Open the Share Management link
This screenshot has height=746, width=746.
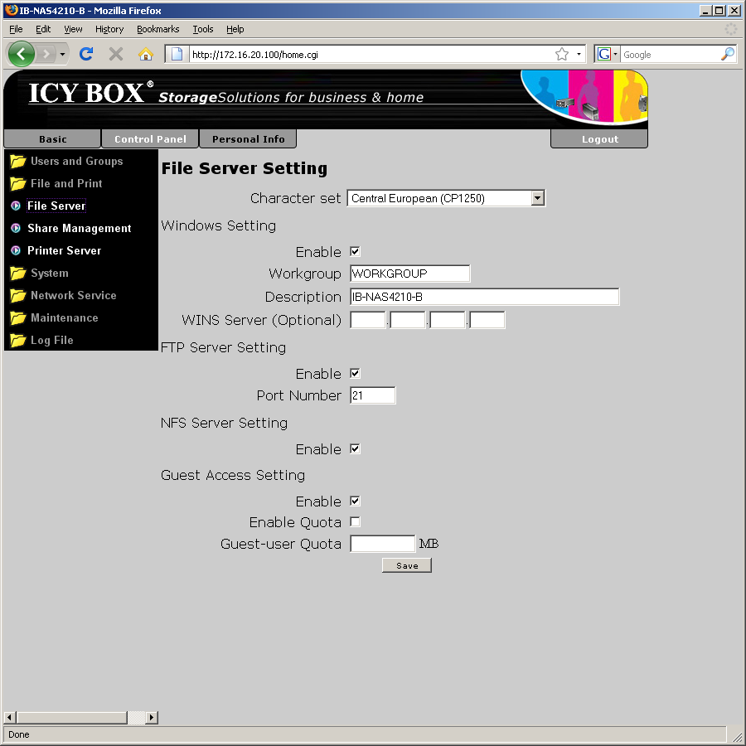click(x=79, y=229)
